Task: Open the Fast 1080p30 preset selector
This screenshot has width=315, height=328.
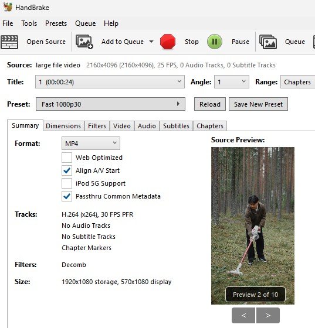Action: 110,104
